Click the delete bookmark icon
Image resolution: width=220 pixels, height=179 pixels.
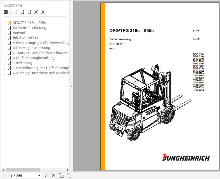[15, 12]
